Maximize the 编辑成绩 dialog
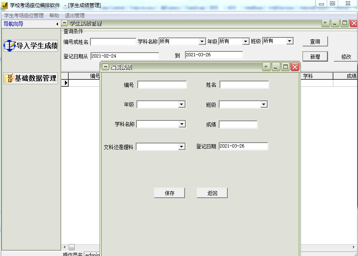 pos(285,67)
